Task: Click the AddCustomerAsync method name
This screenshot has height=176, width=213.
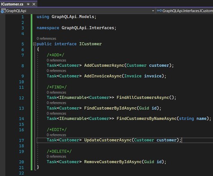Action: 104,65
